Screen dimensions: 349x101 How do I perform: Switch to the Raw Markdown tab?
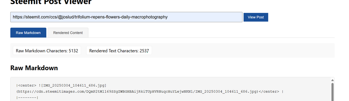point(28,33)
